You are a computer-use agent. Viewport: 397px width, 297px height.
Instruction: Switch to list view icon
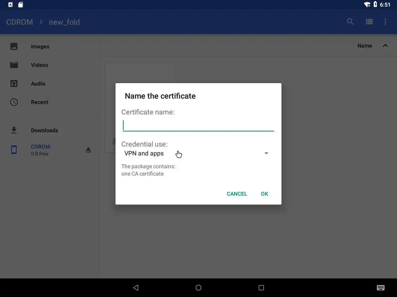coord(369,22)
